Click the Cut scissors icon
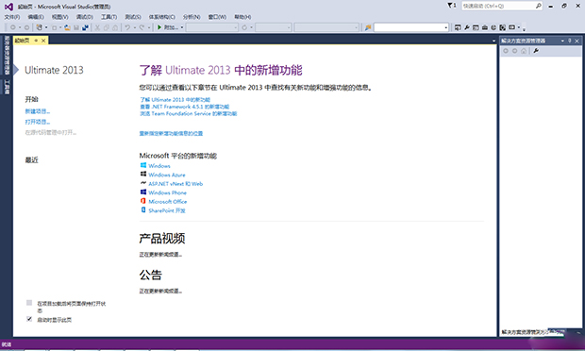 [97, 27]
